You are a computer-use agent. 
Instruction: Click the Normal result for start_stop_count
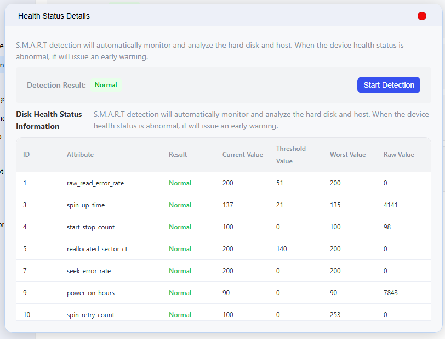pyautogui.click(x=180, y=227)
